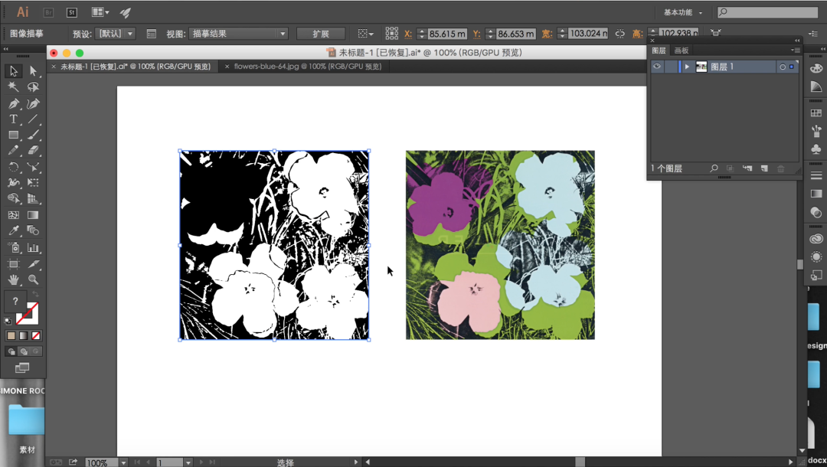Switch to the 画板 tab
Viewport: 827px width, 467px height.
click(682, 50)
